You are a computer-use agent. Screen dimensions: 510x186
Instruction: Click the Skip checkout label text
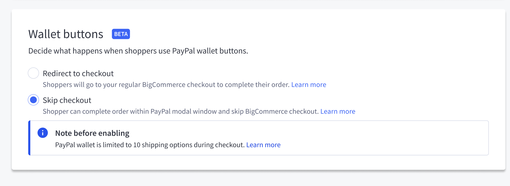tap(67, 100)
